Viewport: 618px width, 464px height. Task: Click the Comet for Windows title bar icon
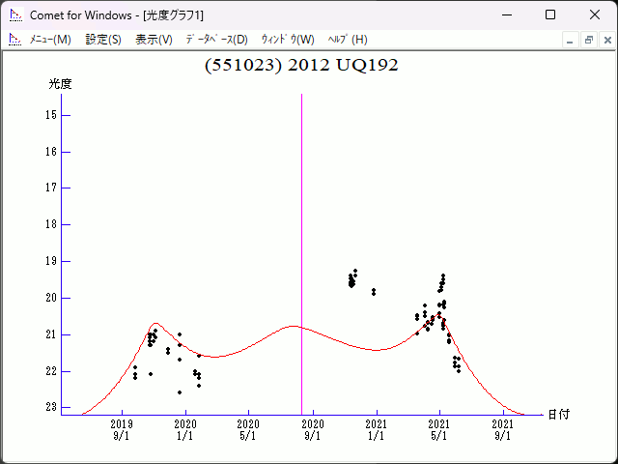[x=14, y=14]
